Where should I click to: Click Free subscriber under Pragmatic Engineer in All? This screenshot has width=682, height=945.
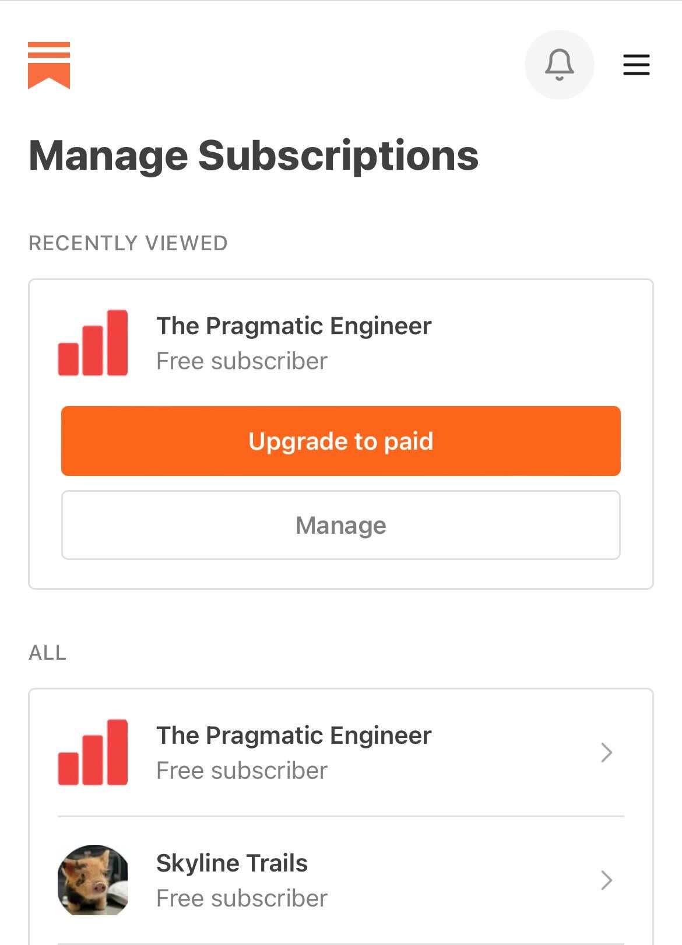pos(242,771)
